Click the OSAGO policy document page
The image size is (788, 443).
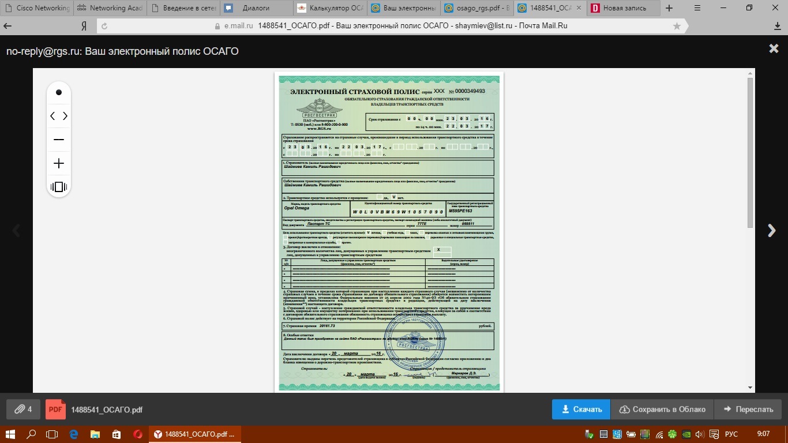(389, 232)
